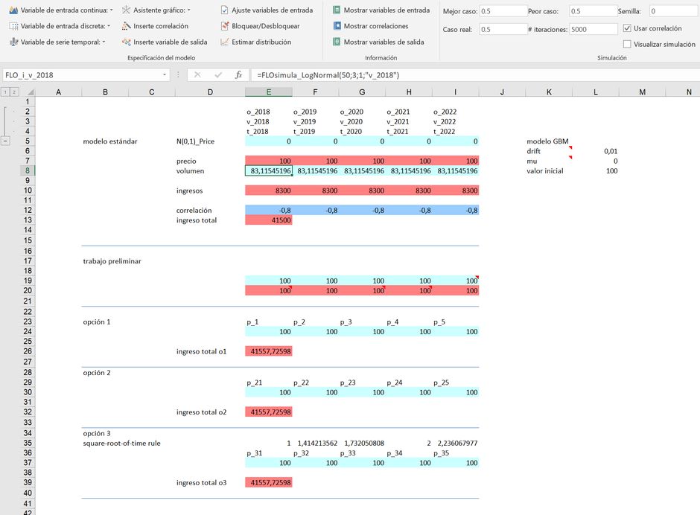Image resolution: width=700 pixels, height=515 pixels.
Task: Select the modelo GBM label cell
Action: (x=549, y=141)
